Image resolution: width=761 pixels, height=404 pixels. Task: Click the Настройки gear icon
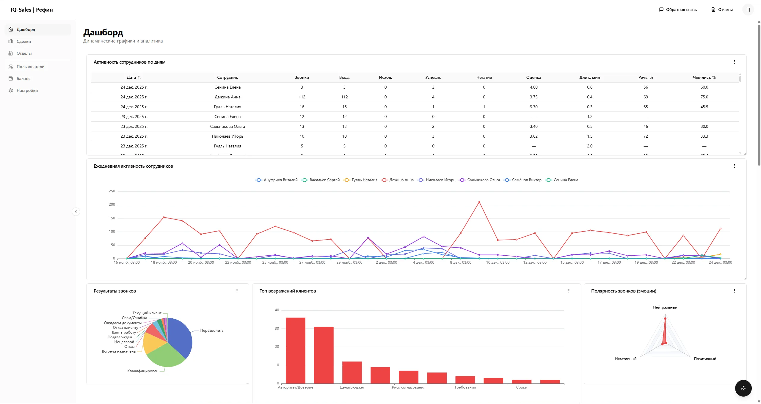11,90
